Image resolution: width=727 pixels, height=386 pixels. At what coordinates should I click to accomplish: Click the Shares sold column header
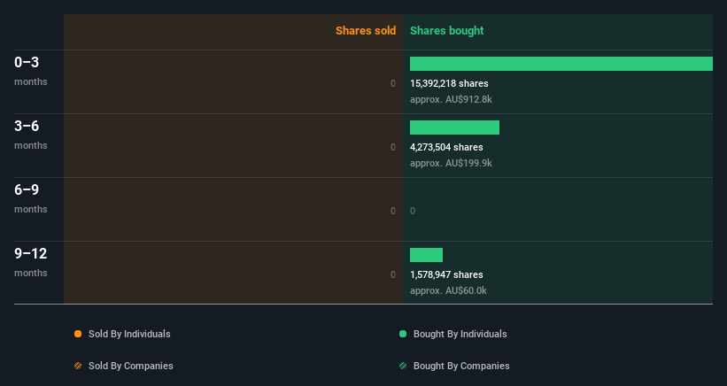(366, 31)
